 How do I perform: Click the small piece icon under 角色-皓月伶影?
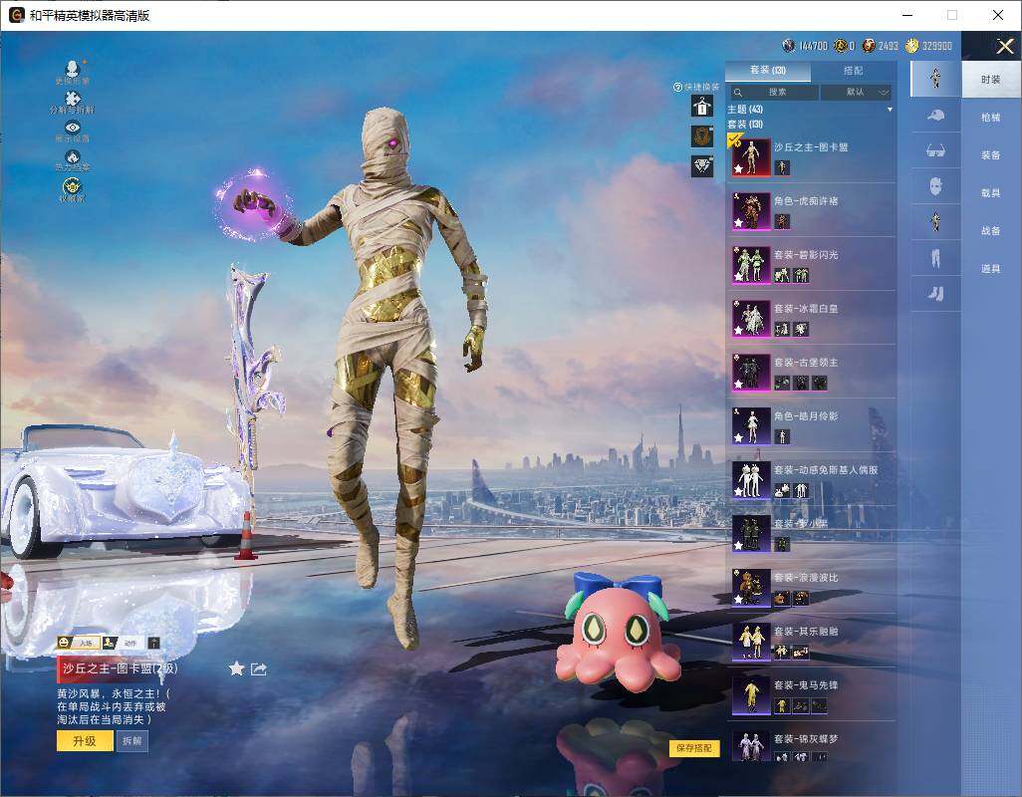click(x=782, y=436)
